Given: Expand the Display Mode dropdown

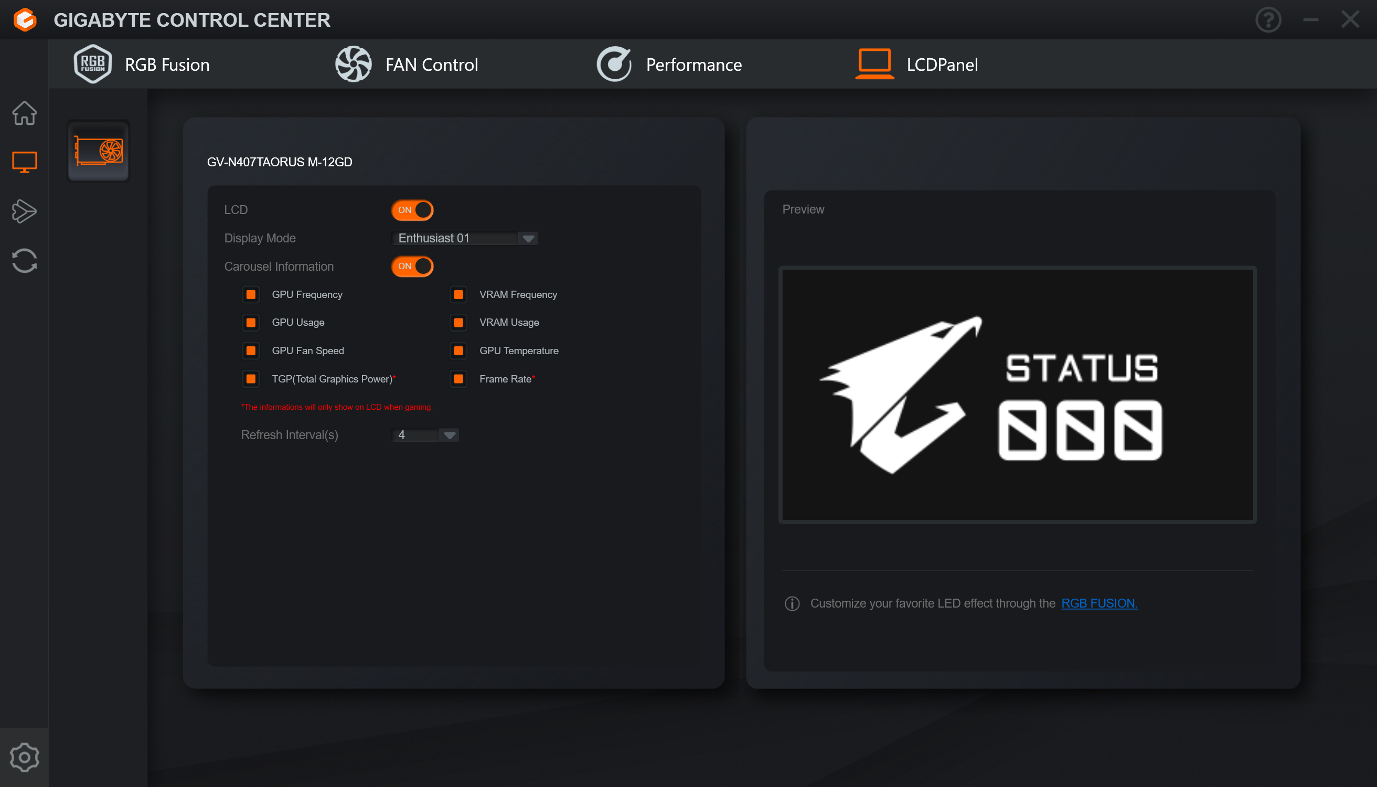Looking at the screenshot, I should click(x=528, y=238).
